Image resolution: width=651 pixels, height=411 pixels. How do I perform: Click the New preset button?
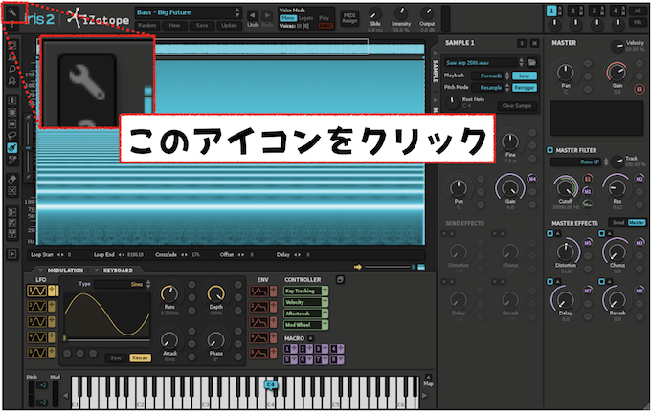point(174,25)
